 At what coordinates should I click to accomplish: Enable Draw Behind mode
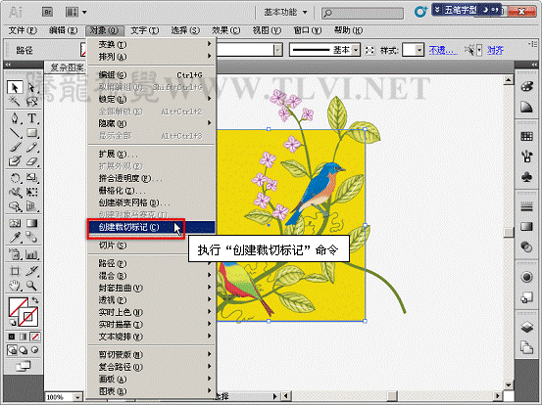point(24,350)
